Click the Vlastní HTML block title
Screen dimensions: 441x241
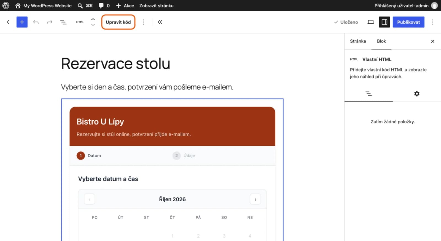point(377,59)
